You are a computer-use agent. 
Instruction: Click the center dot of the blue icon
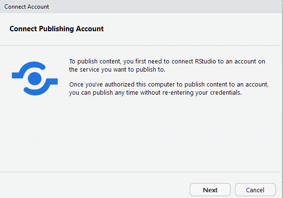35,78
